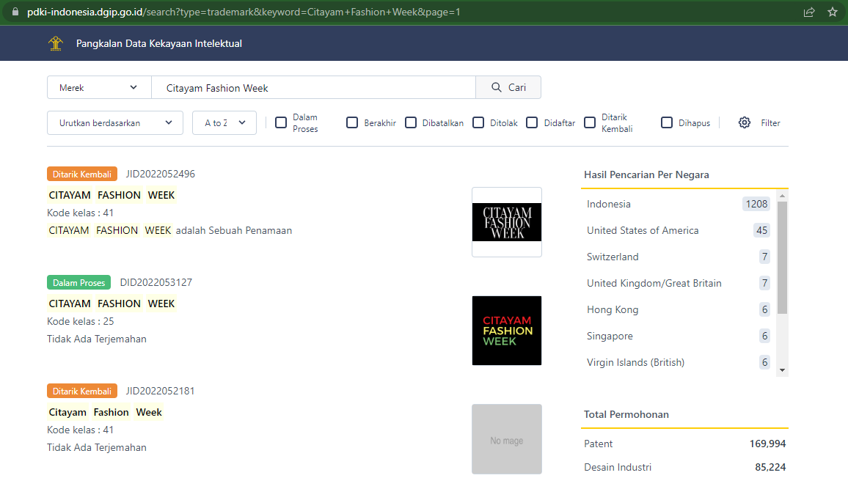Open result JID2022052496 title CITAYAM FASHION WEEK
The width and height of the screenshot is (848, 478).
[112, 195]
